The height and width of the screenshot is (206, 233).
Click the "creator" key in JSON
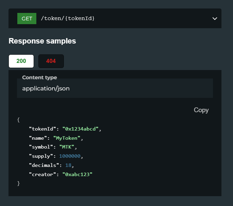click(x=42, y=174)
